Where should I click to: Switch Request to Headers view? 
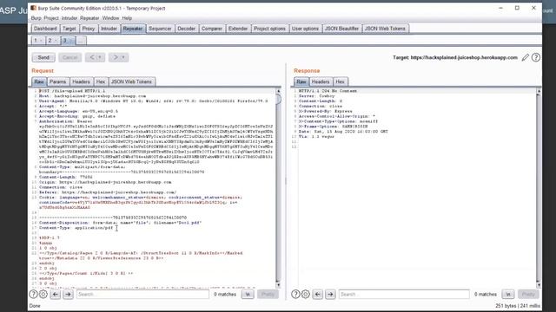[x=81, y=81]
